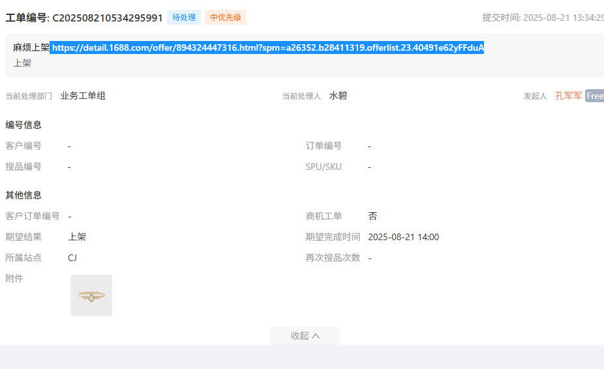
Task: Click the 期望结果 value 上架
Action: point(77,237)
